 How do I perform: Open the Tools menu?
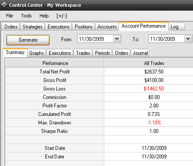pyautogui.click(x=26, y=16)
